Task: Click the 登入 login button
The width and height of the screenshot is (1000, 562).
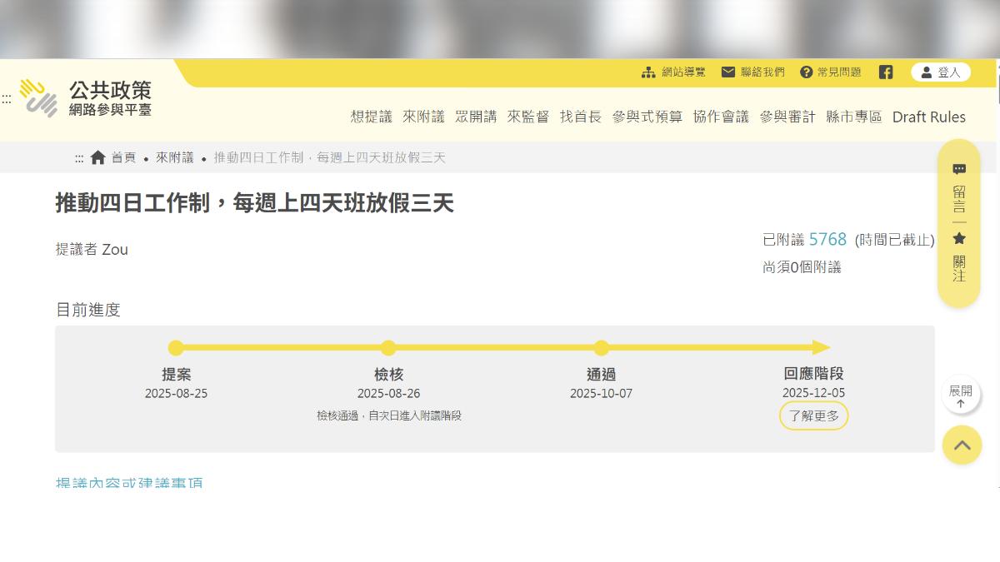Action: [940, 72]
